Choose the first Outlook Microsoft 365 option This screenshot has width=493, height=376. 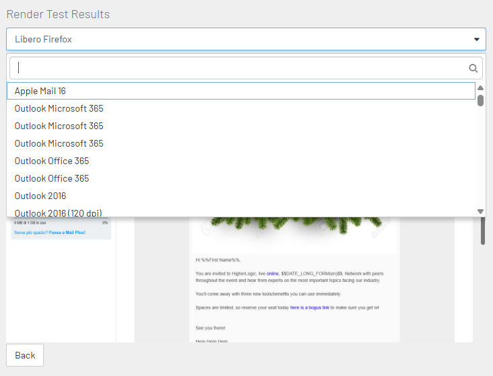(x=59, y=108)
